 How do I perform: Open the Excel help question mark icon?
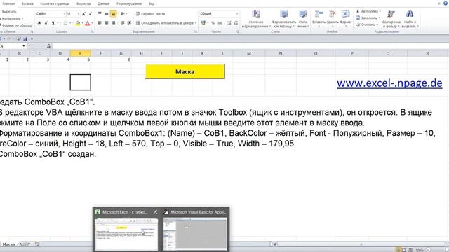tap(445, 3)
